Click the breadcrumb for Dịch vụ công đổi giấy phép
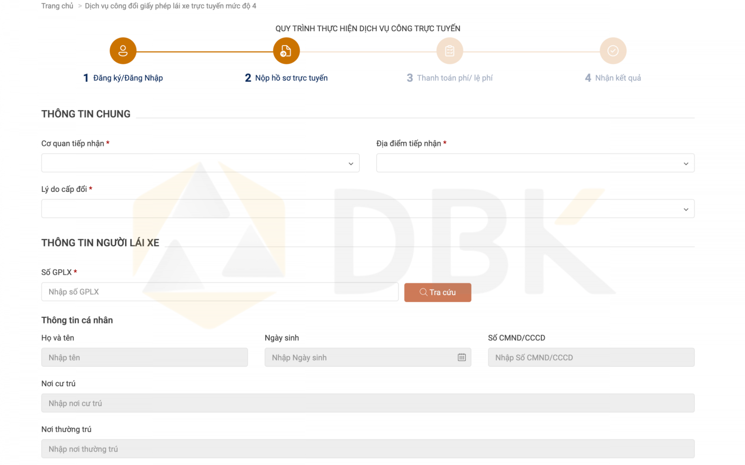The width and height of the screenshot is (745, 465). click(x=170, y=6)
